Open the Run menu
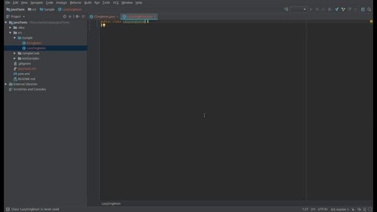377x212 pixels. pos(97,2)
